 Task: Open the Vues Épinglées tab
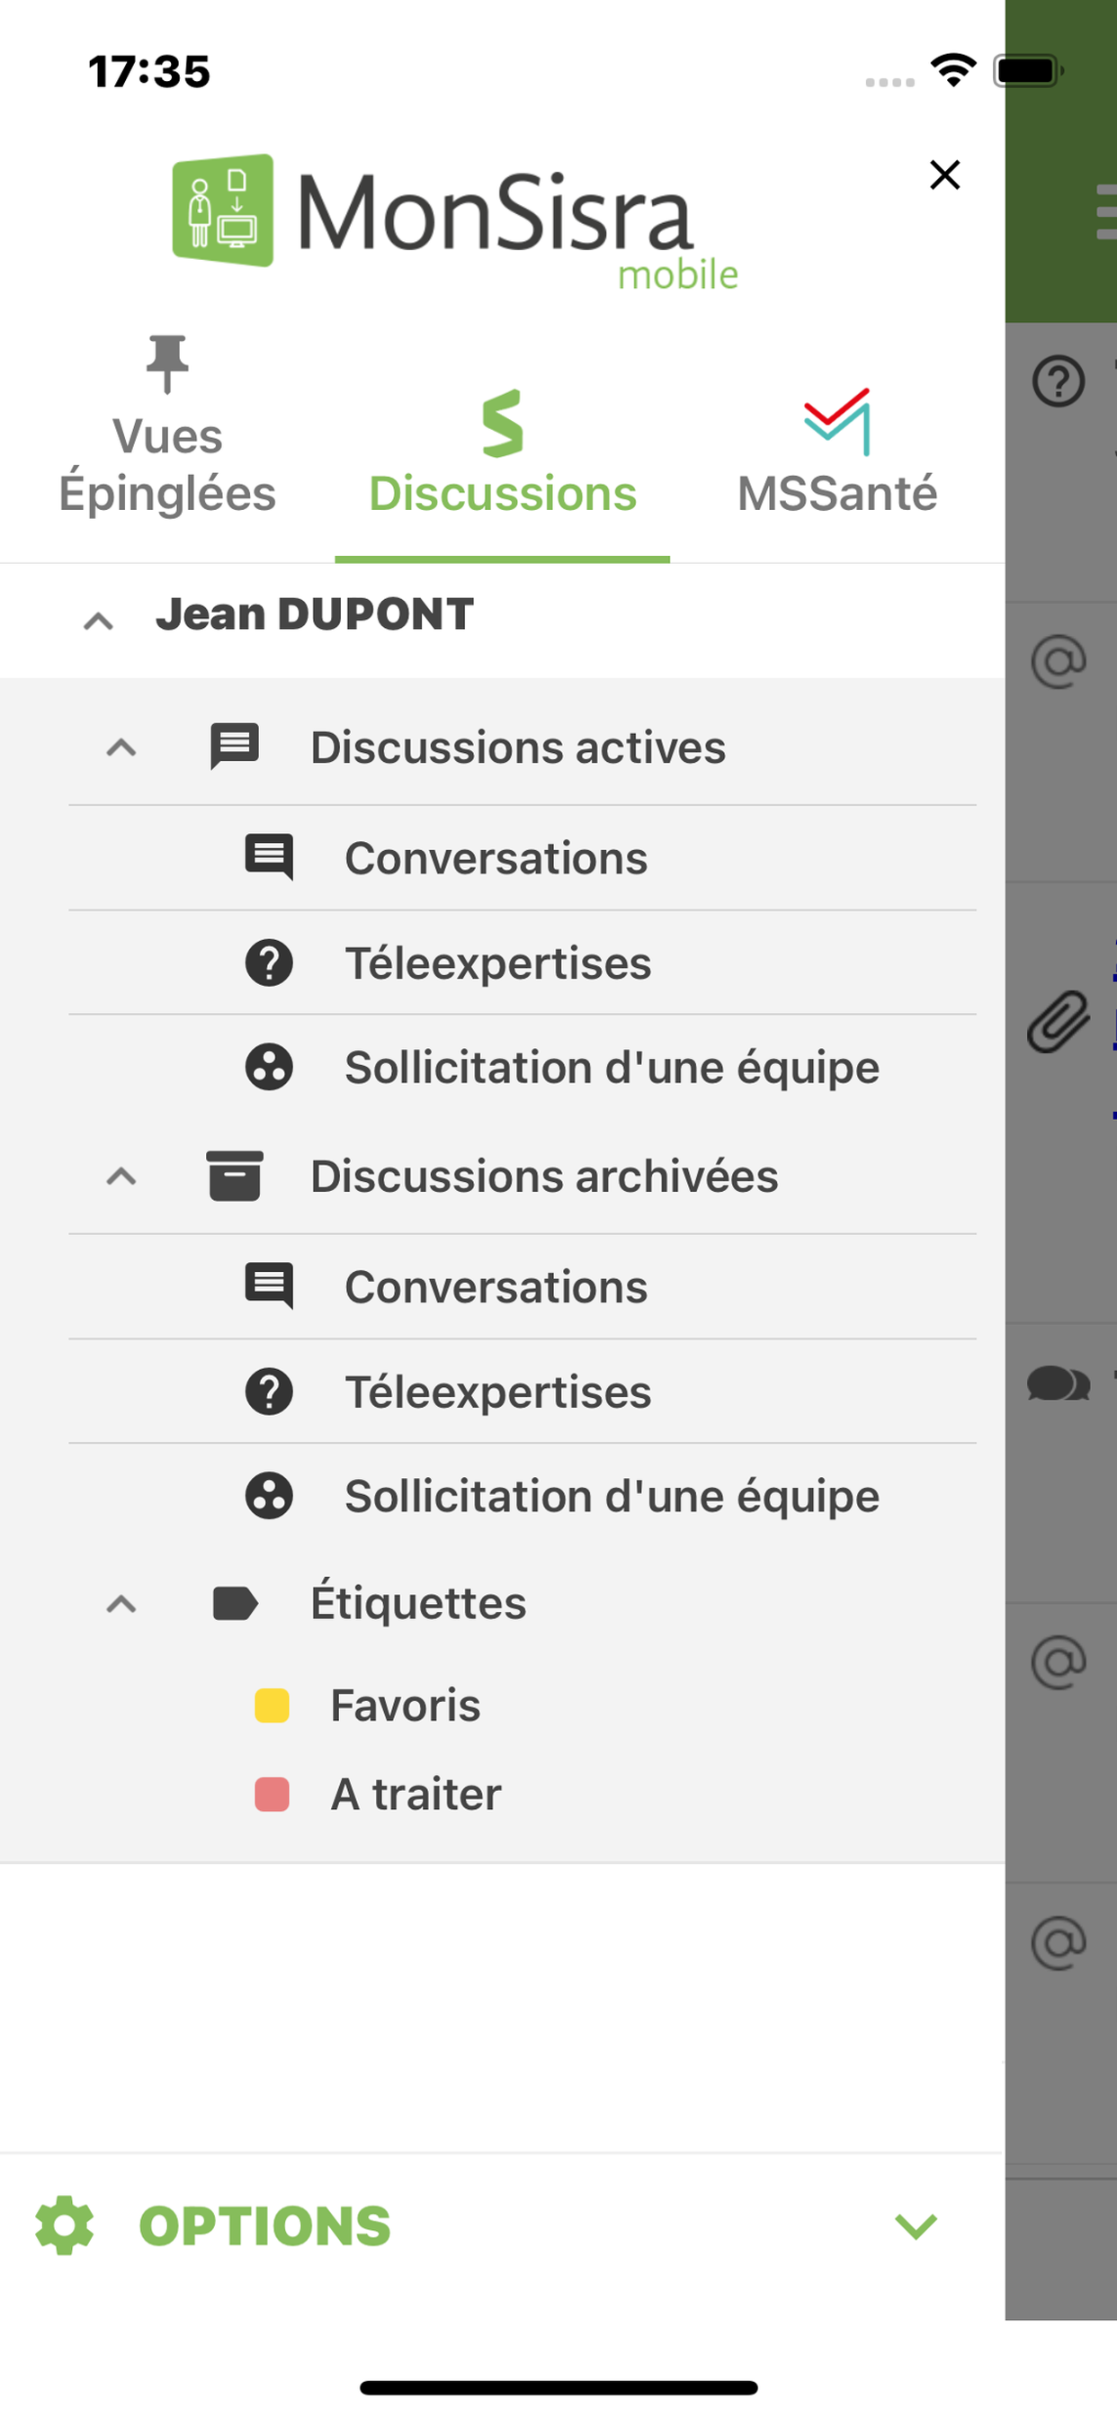[167, 427]
